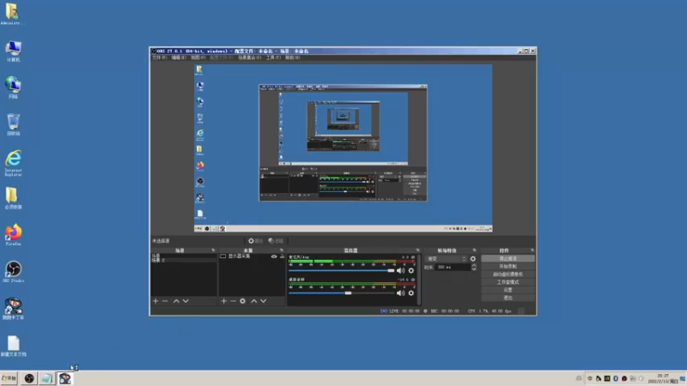Screen dimensions: 687x386
Task: Mute the Mic/Aux speaker icon
Action: [x=400, y=270]
